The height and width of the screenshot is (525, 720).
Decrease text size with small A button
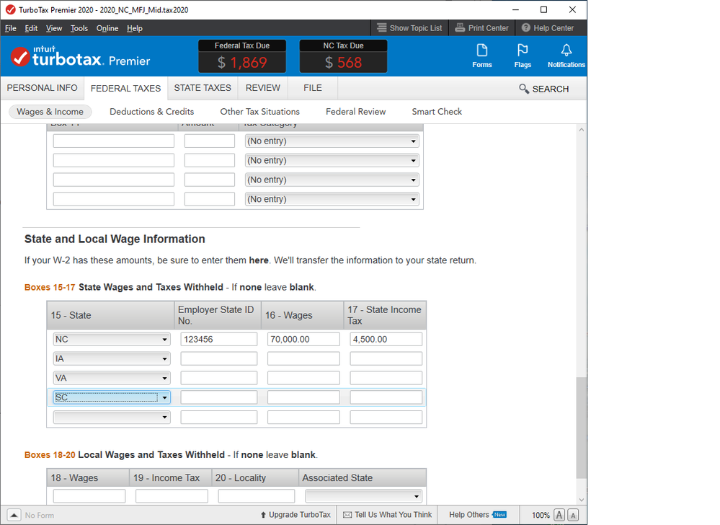572,515
